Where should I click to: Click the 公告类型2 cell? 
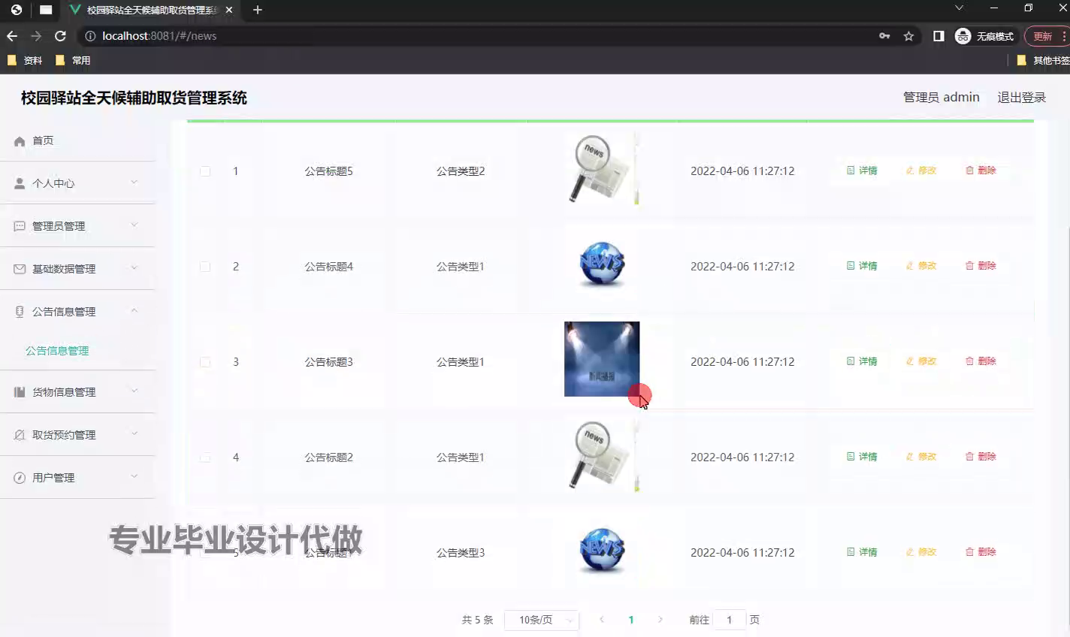point(461,171)
